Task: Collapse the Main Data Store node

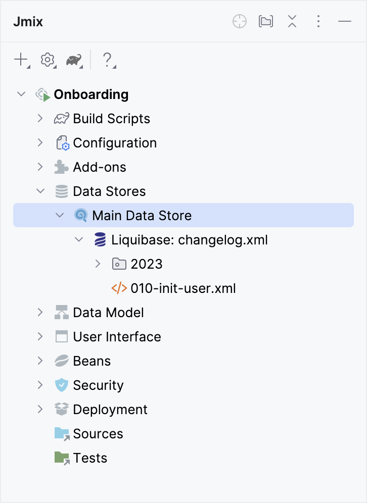Action: coord(60,215)
